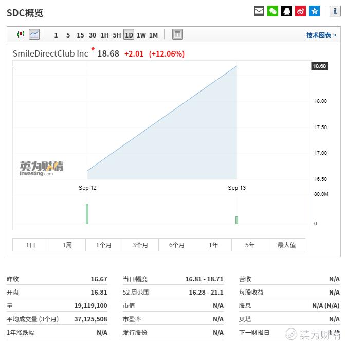Click the Sep 12 date axis label

point(87,188)
